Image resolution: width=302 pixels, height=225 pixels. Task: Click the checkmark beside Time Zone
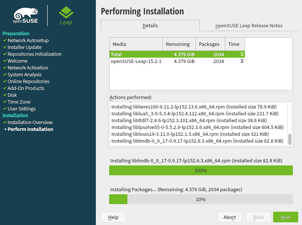click(x=5, y=102)
